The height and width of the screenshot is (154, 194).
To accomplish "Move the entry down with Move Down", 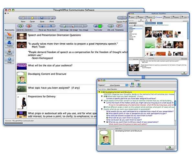I will [x=51, y=26].
